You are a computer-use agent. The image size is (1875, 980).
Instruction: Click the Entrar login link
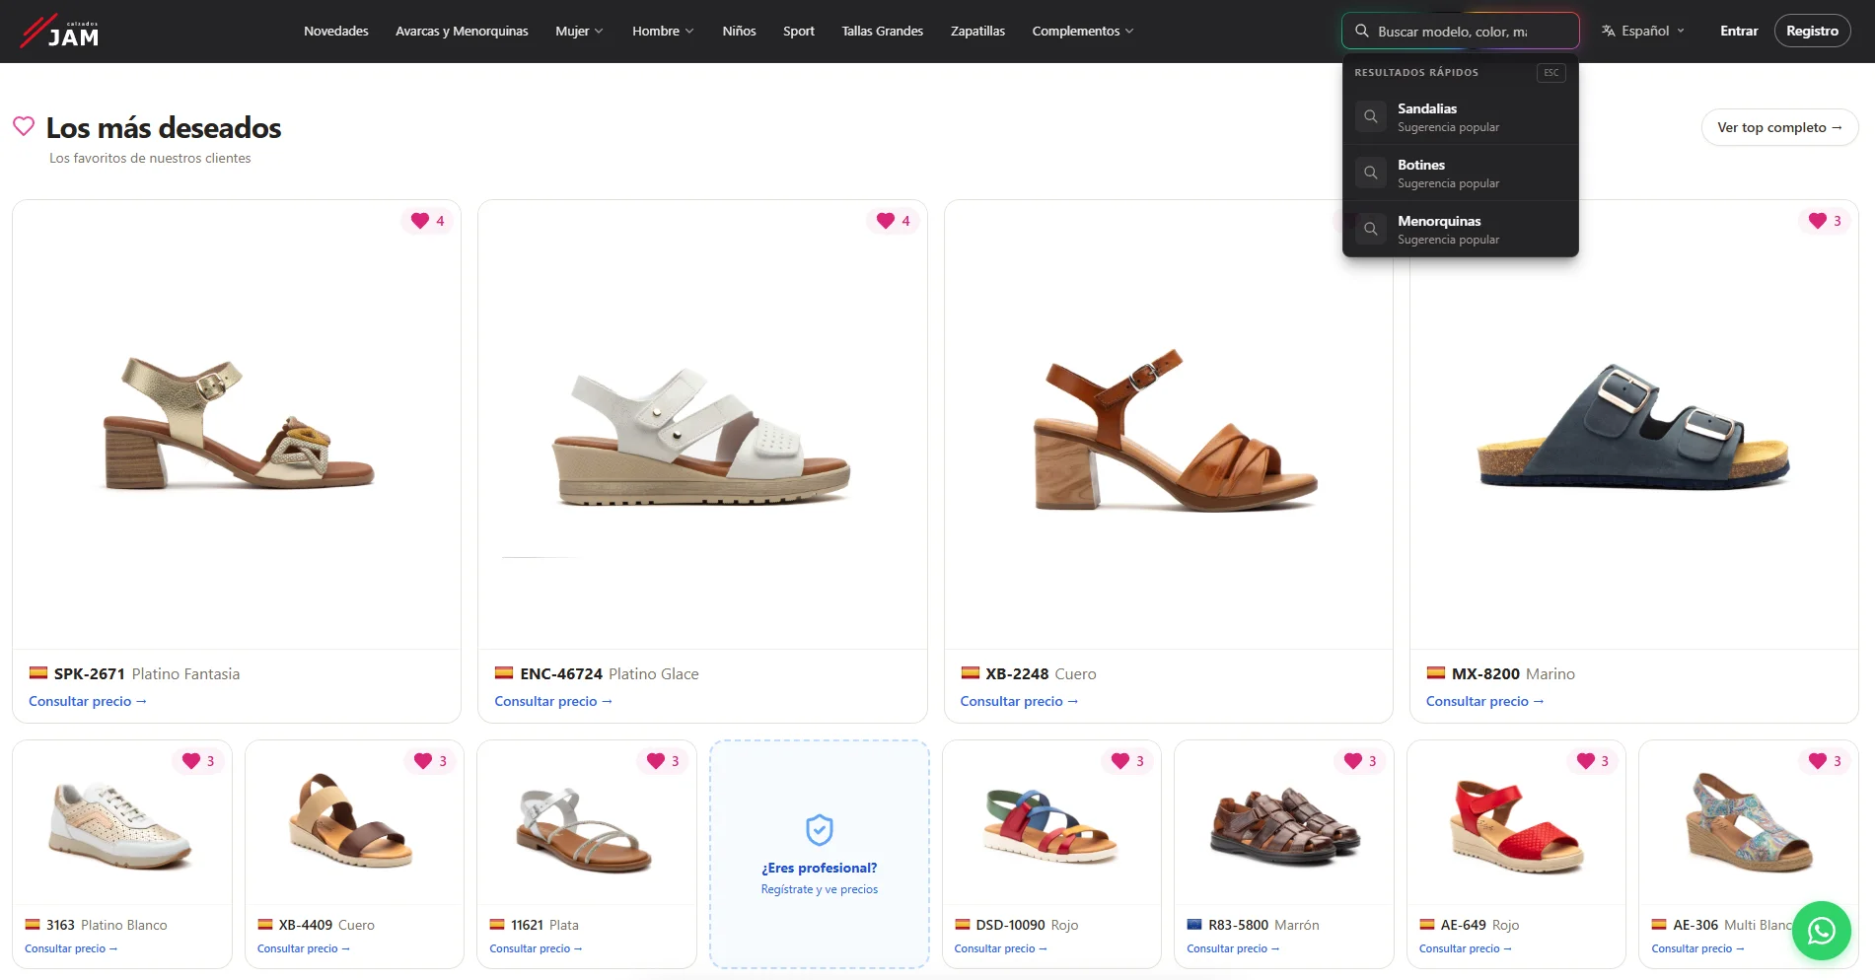(x=1739, y=31)
